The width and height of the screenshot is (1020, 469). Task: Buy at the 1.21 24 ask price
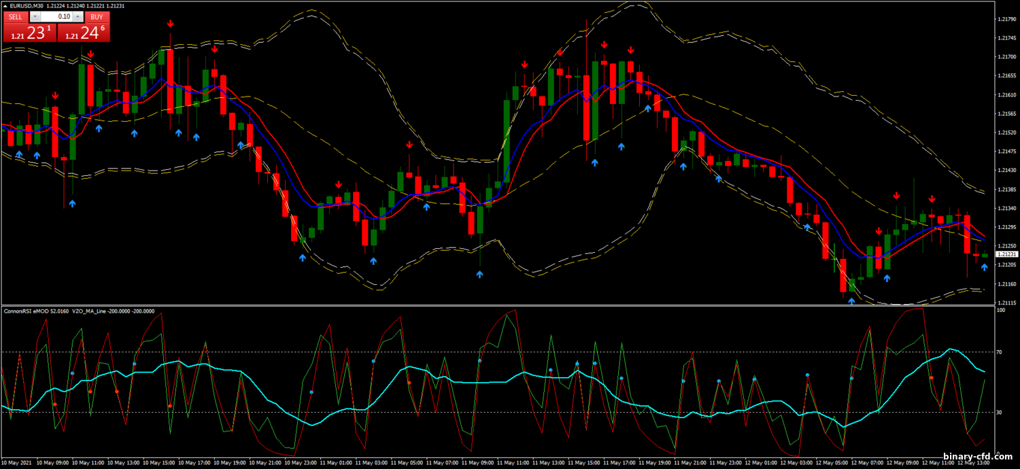83,32
